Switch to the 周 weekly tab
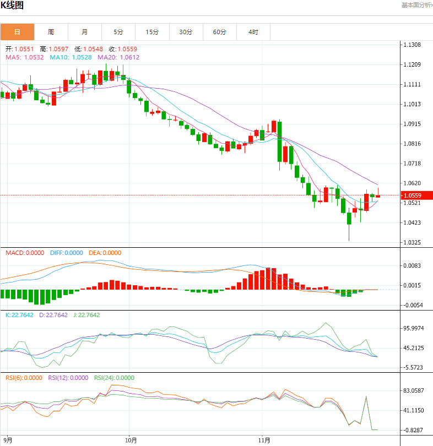433x446 pixels. tap(51, 32)
